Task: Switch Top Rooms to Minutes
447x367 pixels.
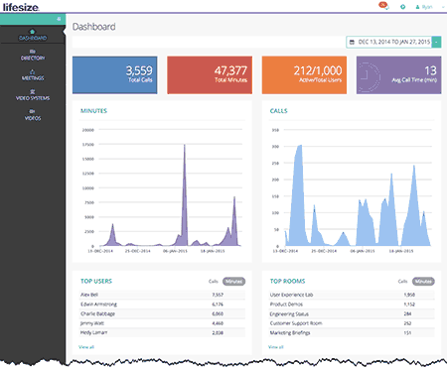Action: (423, 282)
